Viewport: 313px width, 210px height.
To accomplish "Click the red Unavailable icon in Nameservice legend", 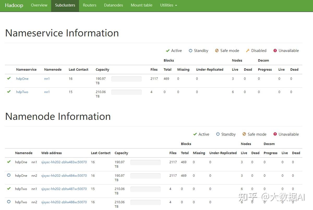I will click(x=275, y=51).
